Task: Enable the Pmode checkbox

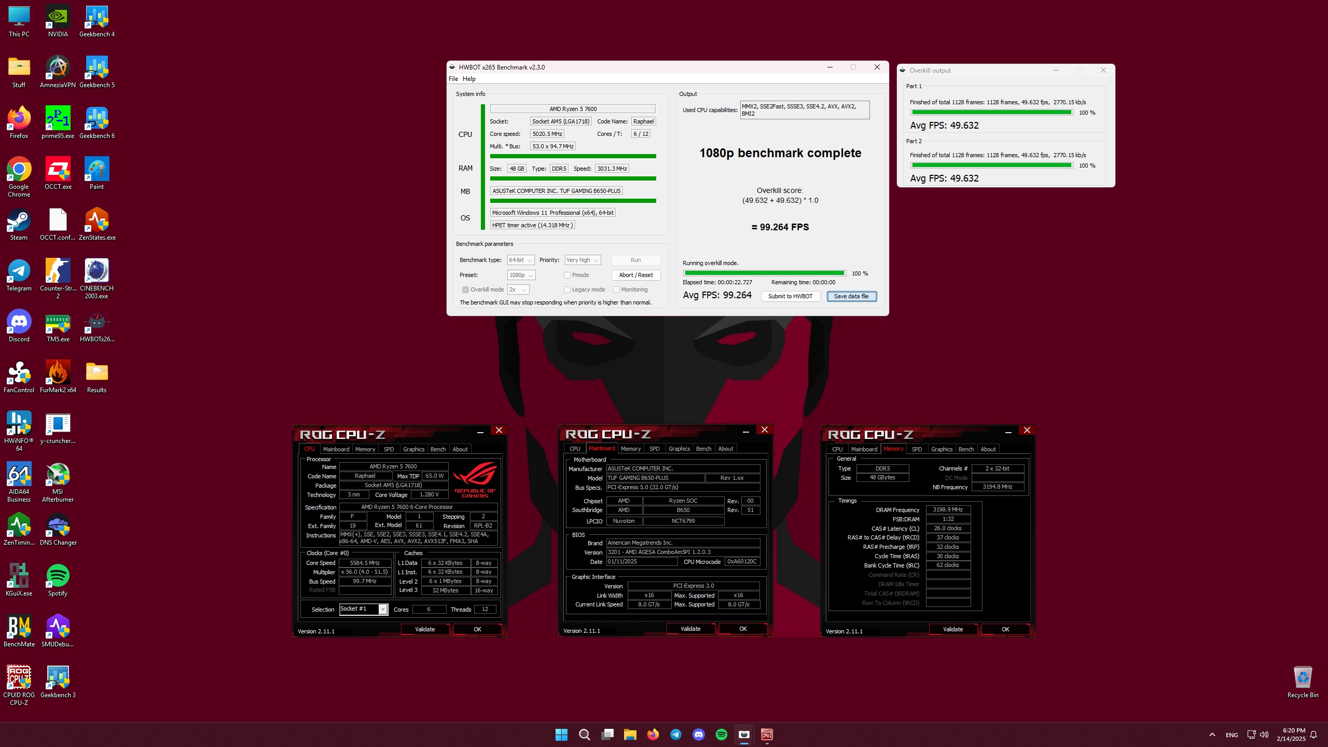Action: coord(567,275)
